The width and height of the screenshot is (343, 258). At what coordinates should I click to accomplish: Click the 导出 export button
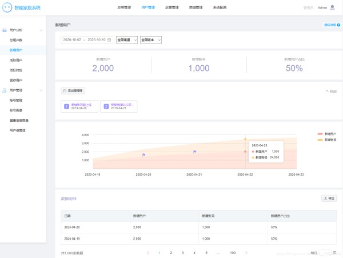(329, 199)
